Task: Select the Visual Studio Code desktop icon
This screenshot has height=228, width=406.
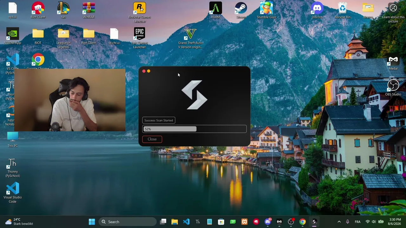Action: 13,193
